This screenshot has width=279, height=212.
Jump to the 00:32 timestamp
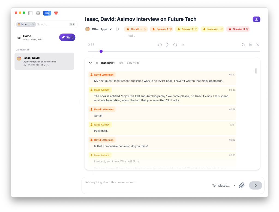[232, 140]
